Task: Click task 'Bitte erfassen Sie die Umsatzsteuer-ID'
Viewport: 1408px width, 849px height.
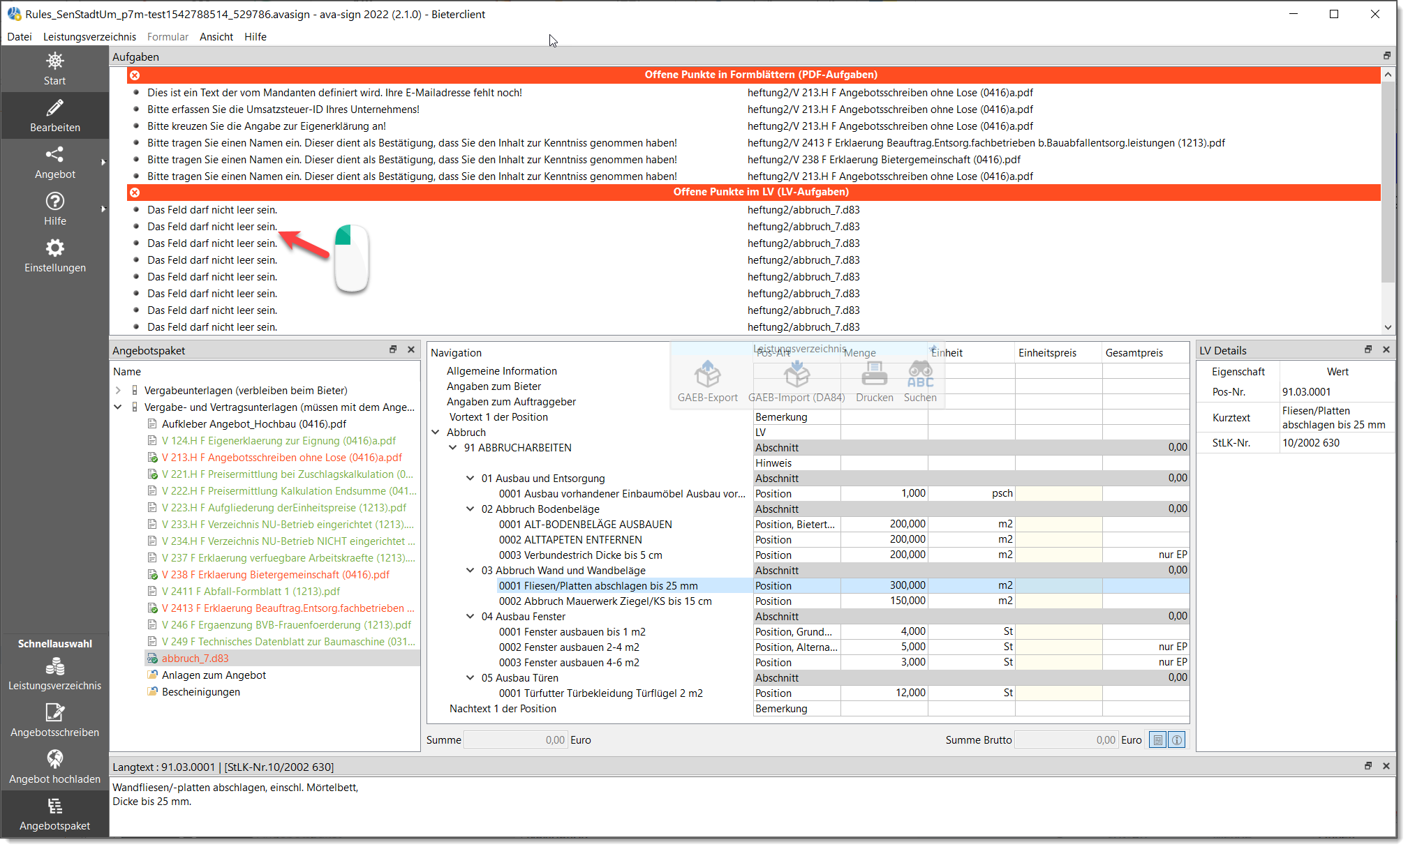Action: coord(283,109)
